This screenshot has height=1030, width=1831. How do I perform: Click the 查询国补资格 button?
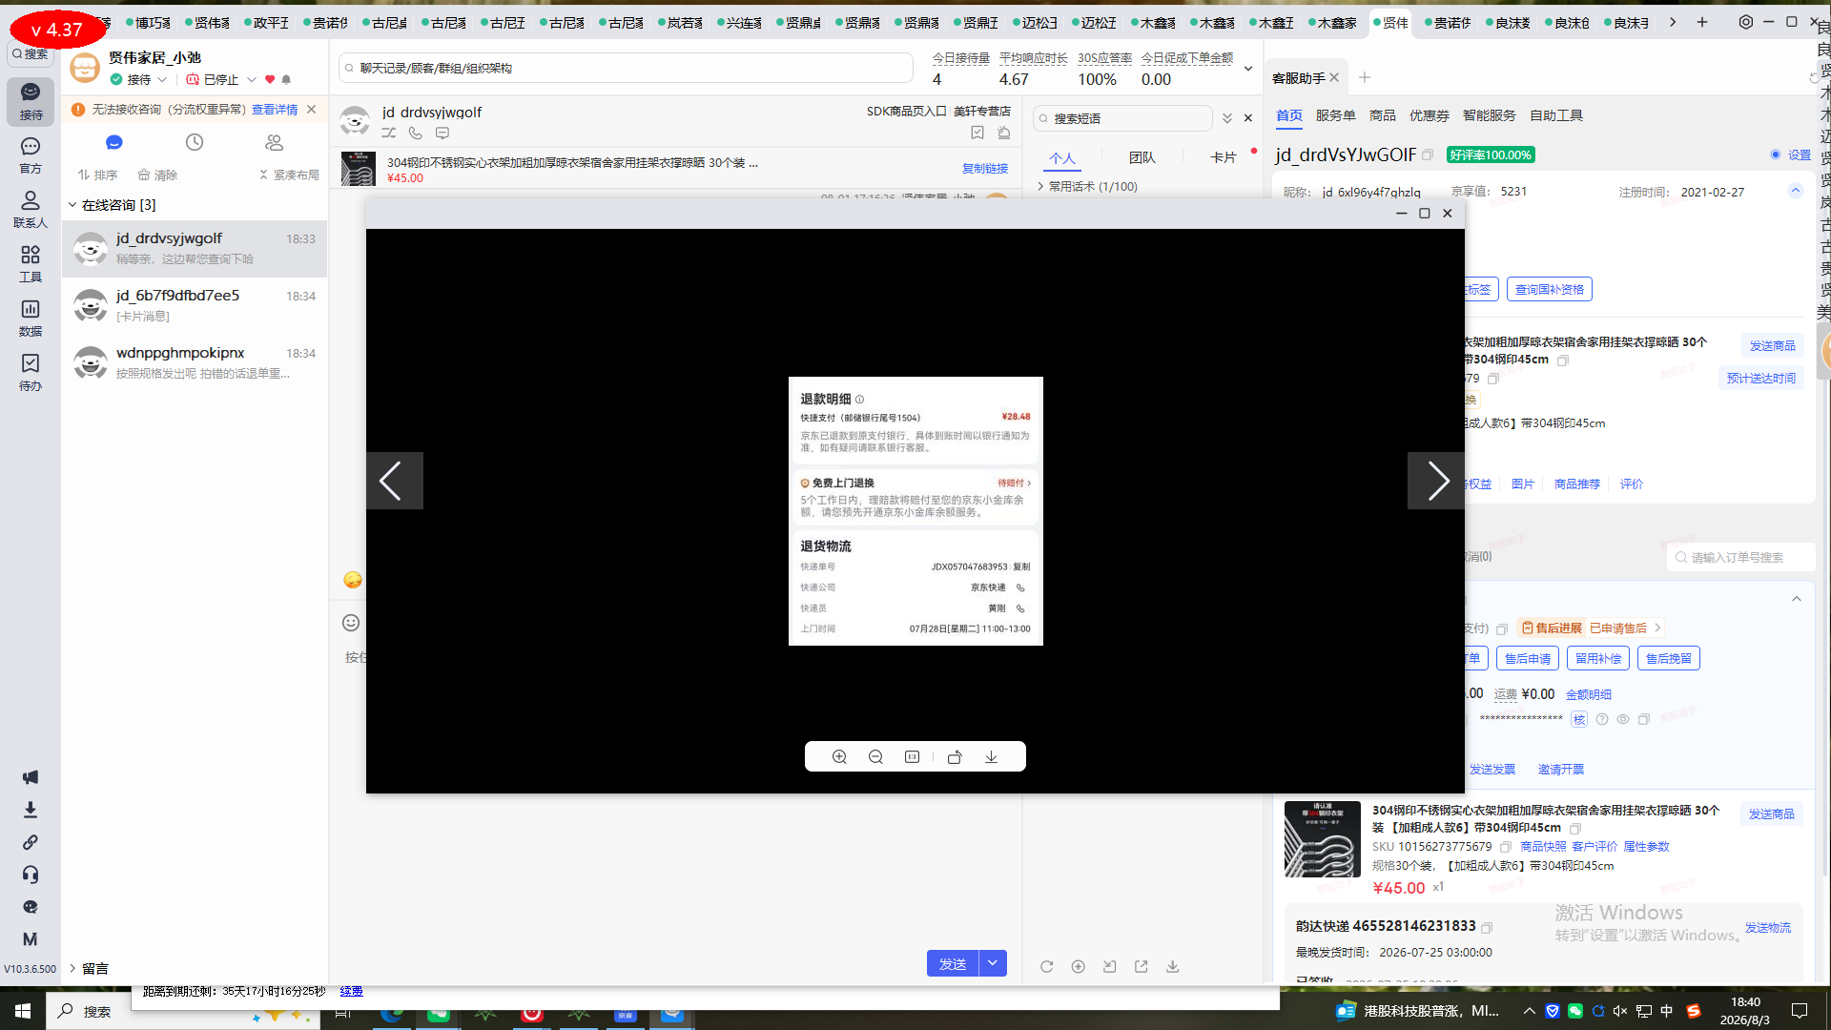click(1550, 289)
